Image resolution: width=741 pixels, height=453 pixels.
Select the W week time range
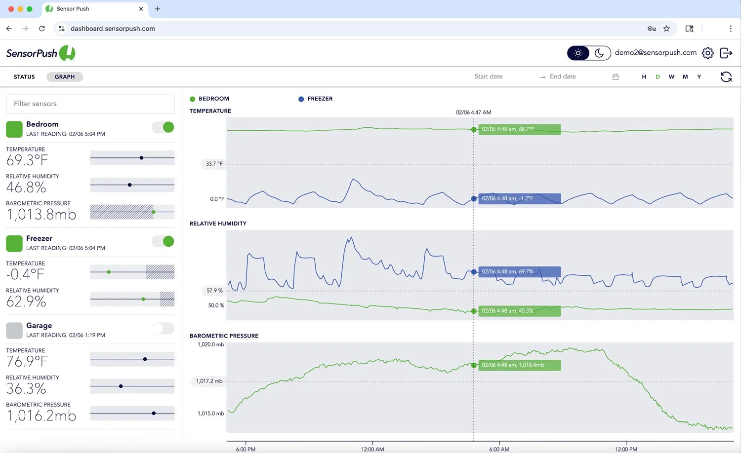(x=671, y=77)
